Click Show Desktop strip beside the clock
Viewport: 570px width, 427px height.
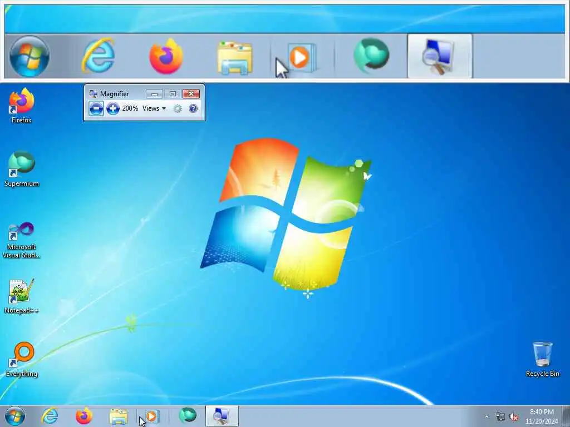pos(566,416)
